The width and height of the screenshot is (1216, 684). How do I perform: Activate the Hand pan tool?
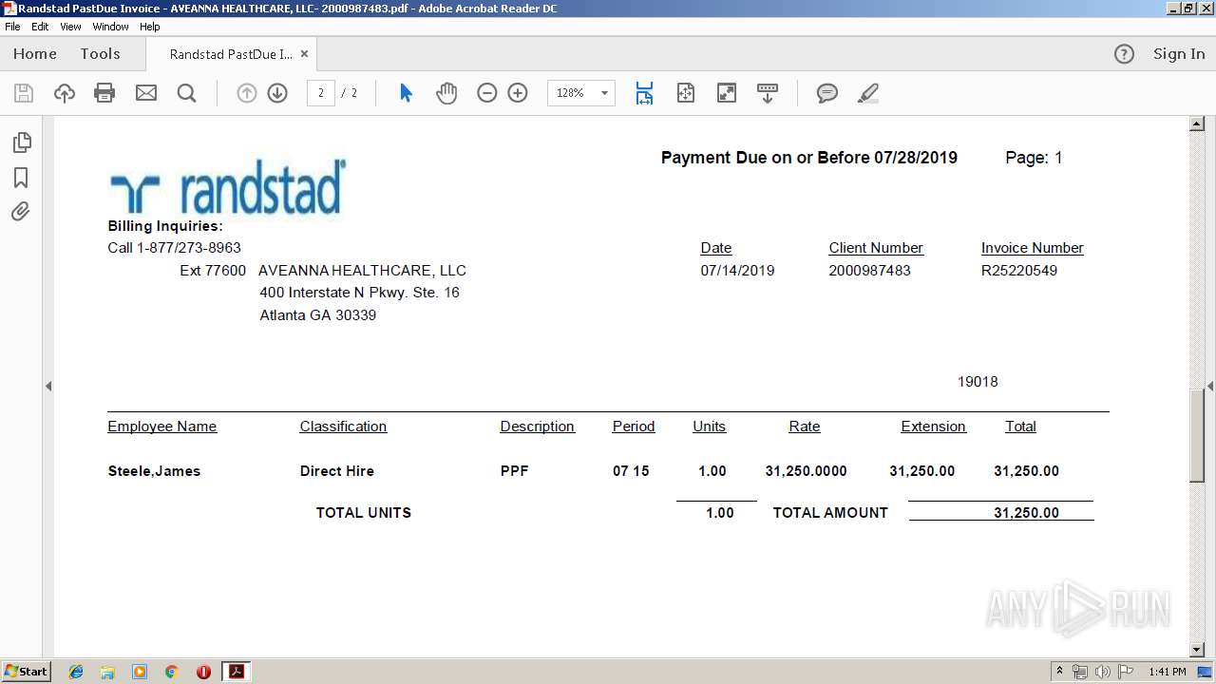446,93
